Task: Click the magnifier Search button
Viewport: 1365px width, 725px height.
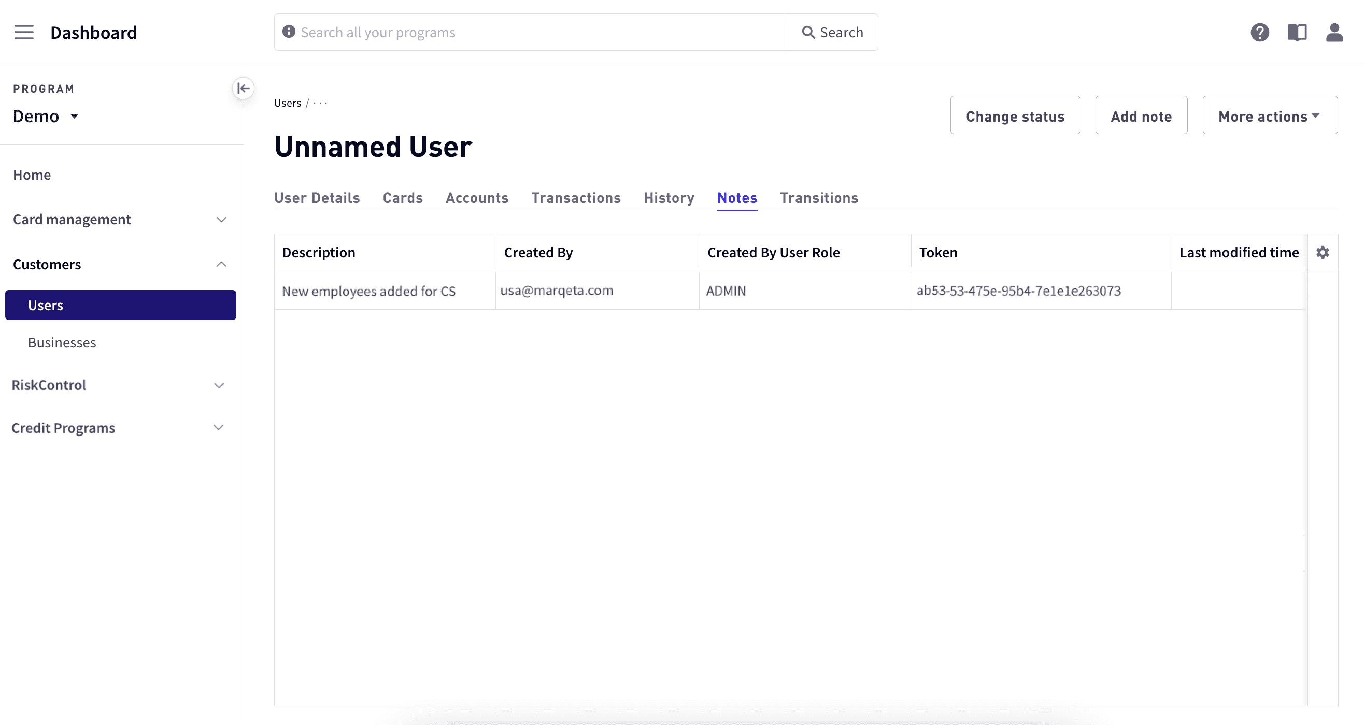Action: [x=832, y=32]
